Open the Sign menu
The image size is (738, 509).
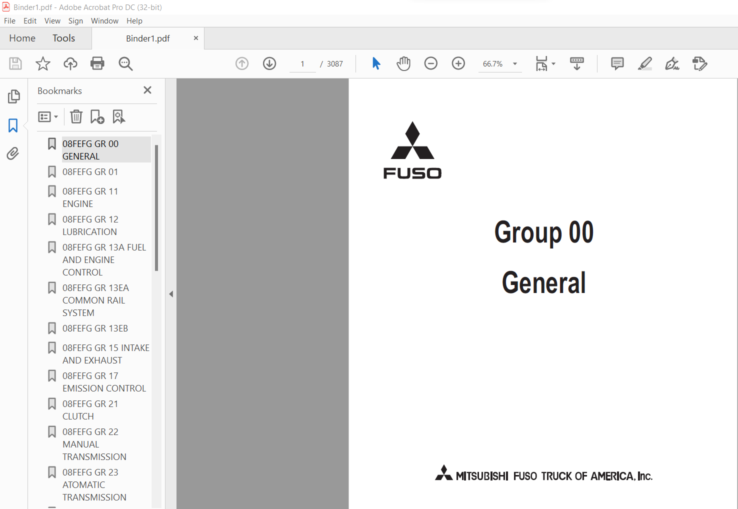(75, 21)
